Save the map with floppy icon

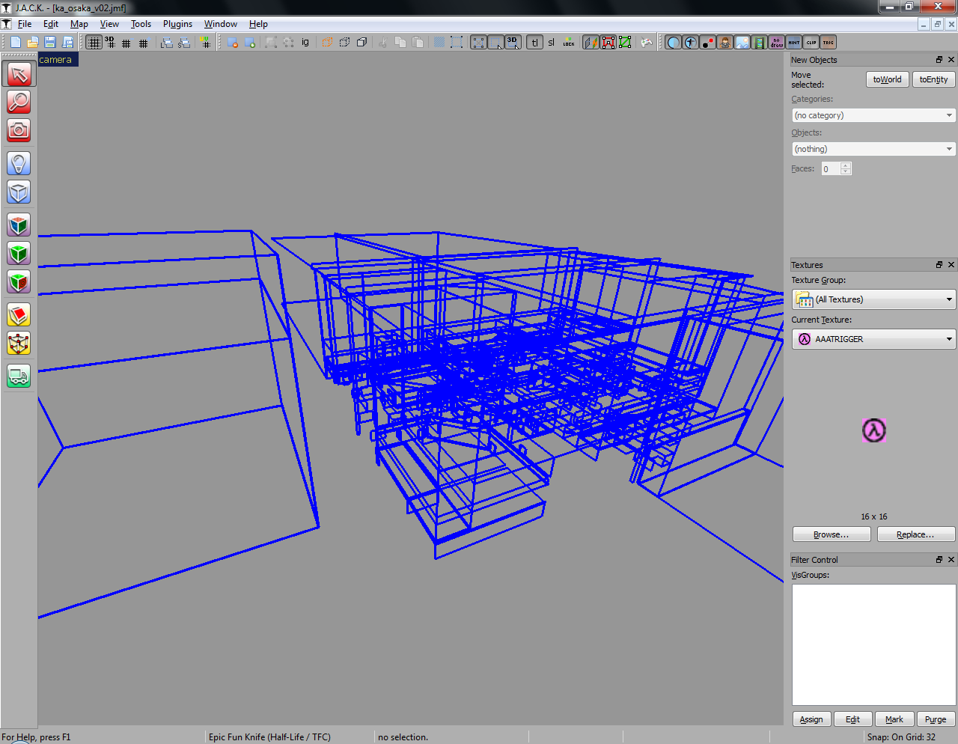coord(50,43)
